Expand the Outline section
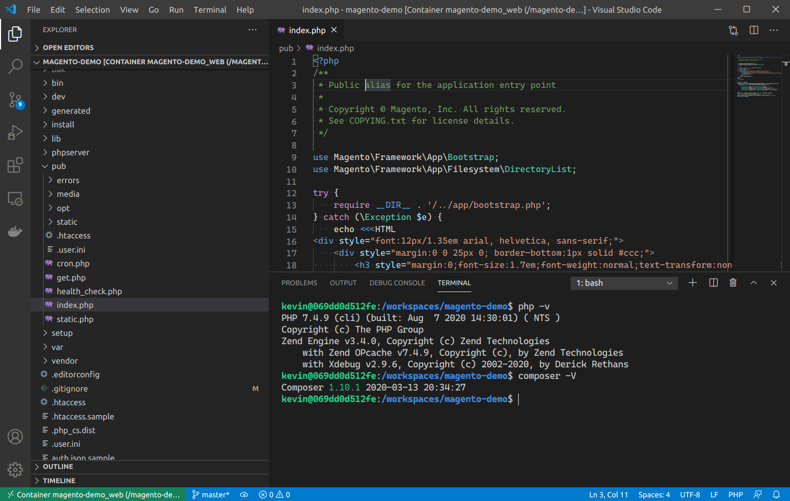The height and width of the screenshot is (501, 790). tap(150, 467)
